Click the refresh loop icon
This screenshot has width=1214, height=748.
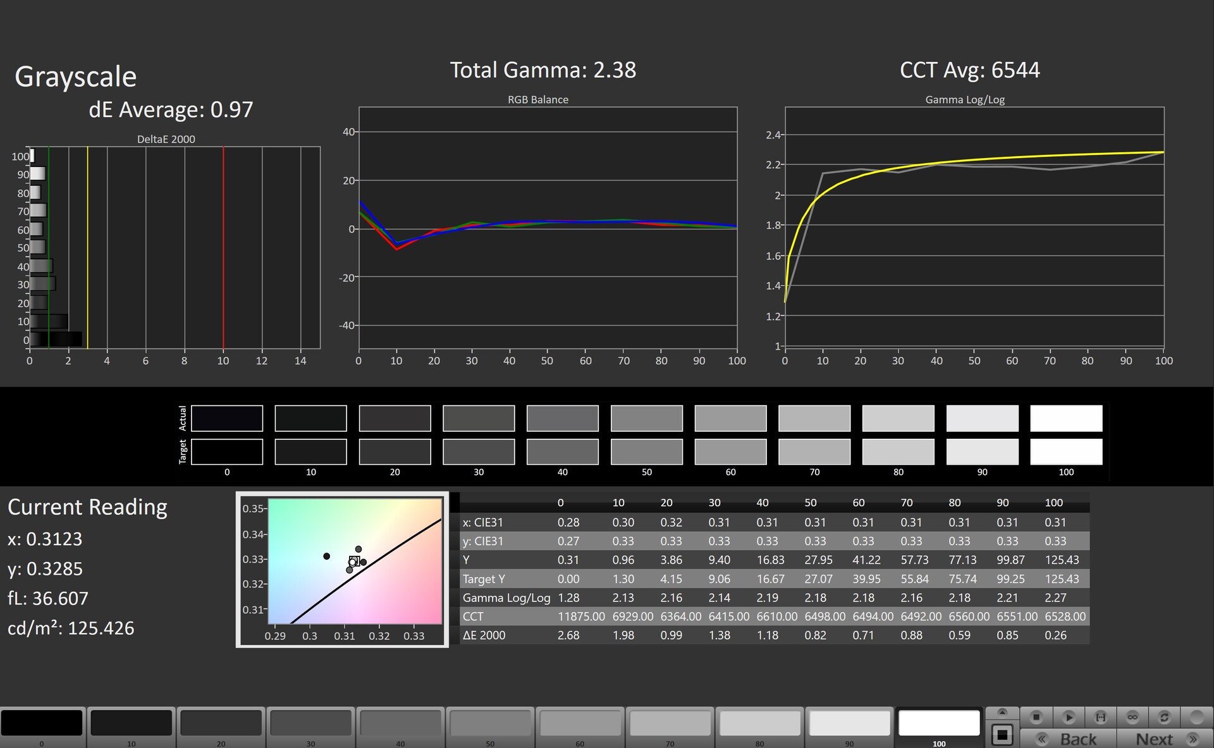[1164, 717]
